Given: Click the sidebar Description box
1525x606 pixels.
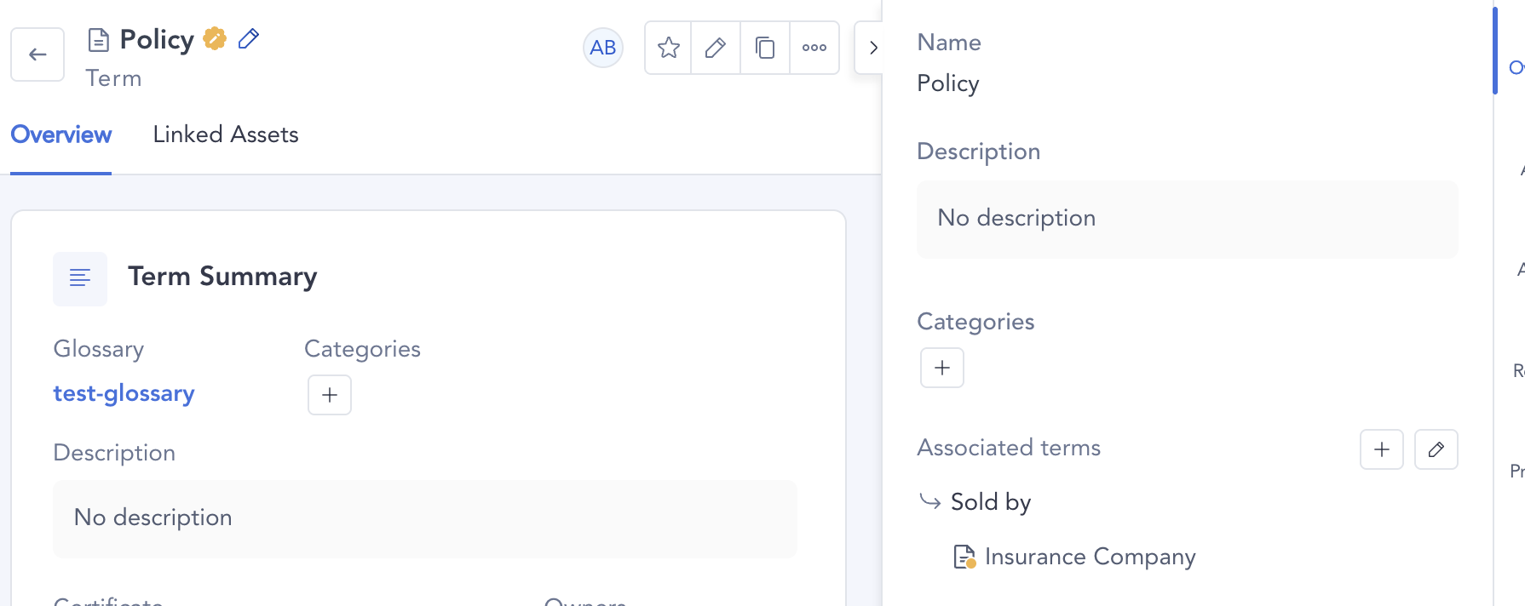Looking at the screenshot, I should click(1187, 219).
